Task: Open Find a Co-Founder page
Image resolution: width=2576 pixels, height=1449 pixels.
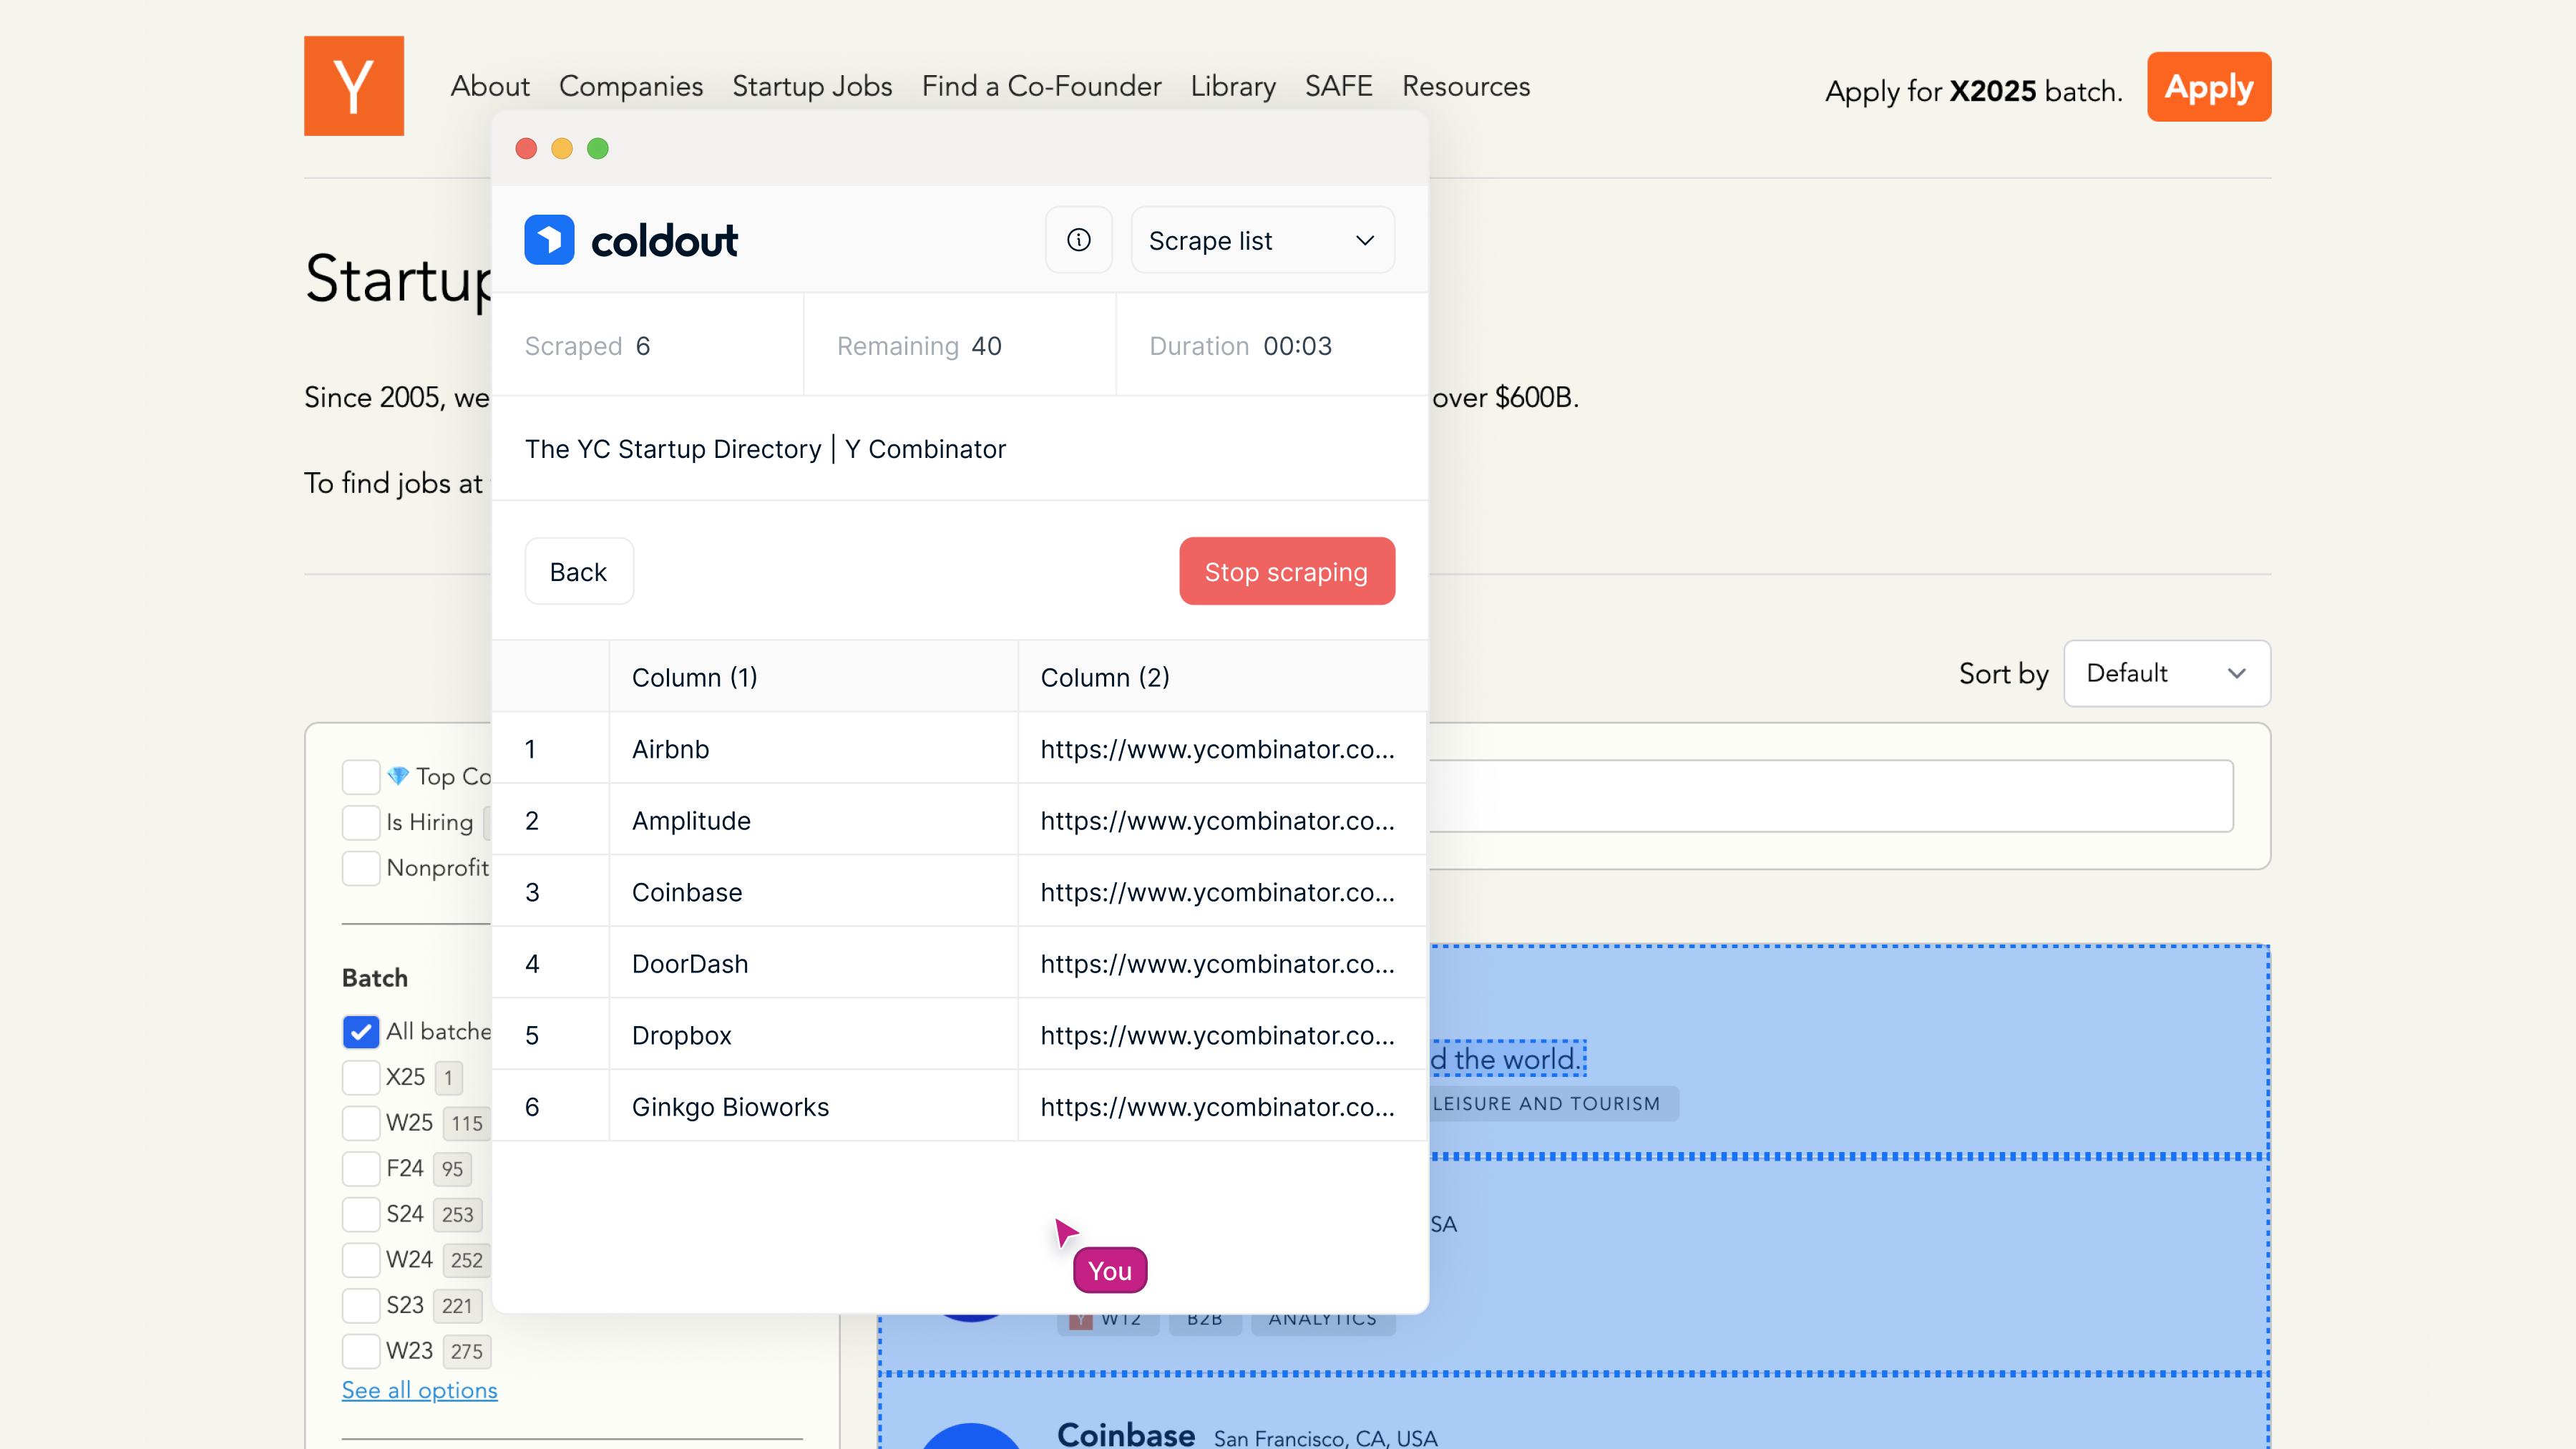Action: (1041, 86)
